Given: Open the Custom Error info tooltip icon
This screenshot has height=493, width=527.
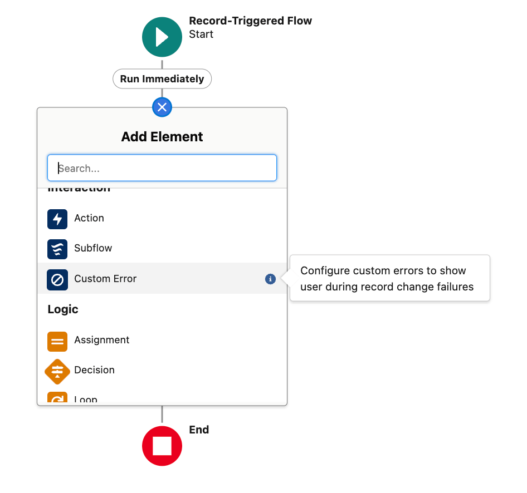Looking at the screenshot, I should point(271,279).
